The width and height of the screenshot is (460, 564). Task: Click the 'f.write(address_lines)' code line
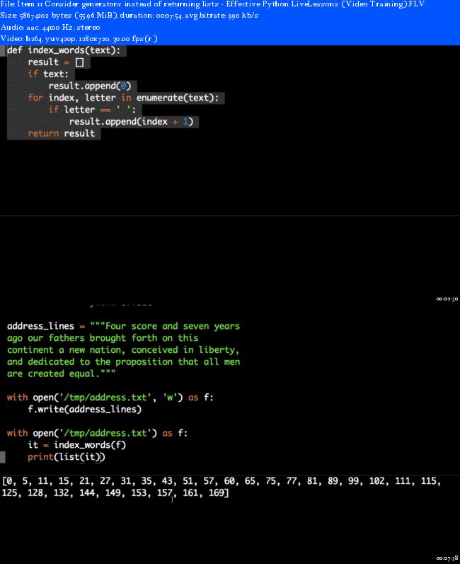coord(85,410)
